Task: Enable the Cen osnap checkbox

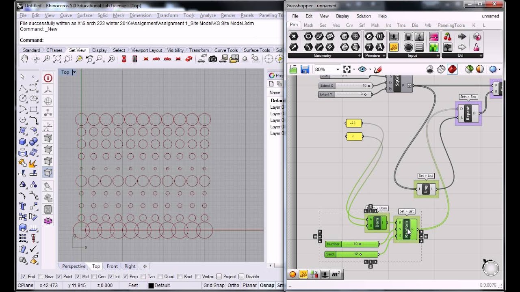Action: click(x=94, y=277)
